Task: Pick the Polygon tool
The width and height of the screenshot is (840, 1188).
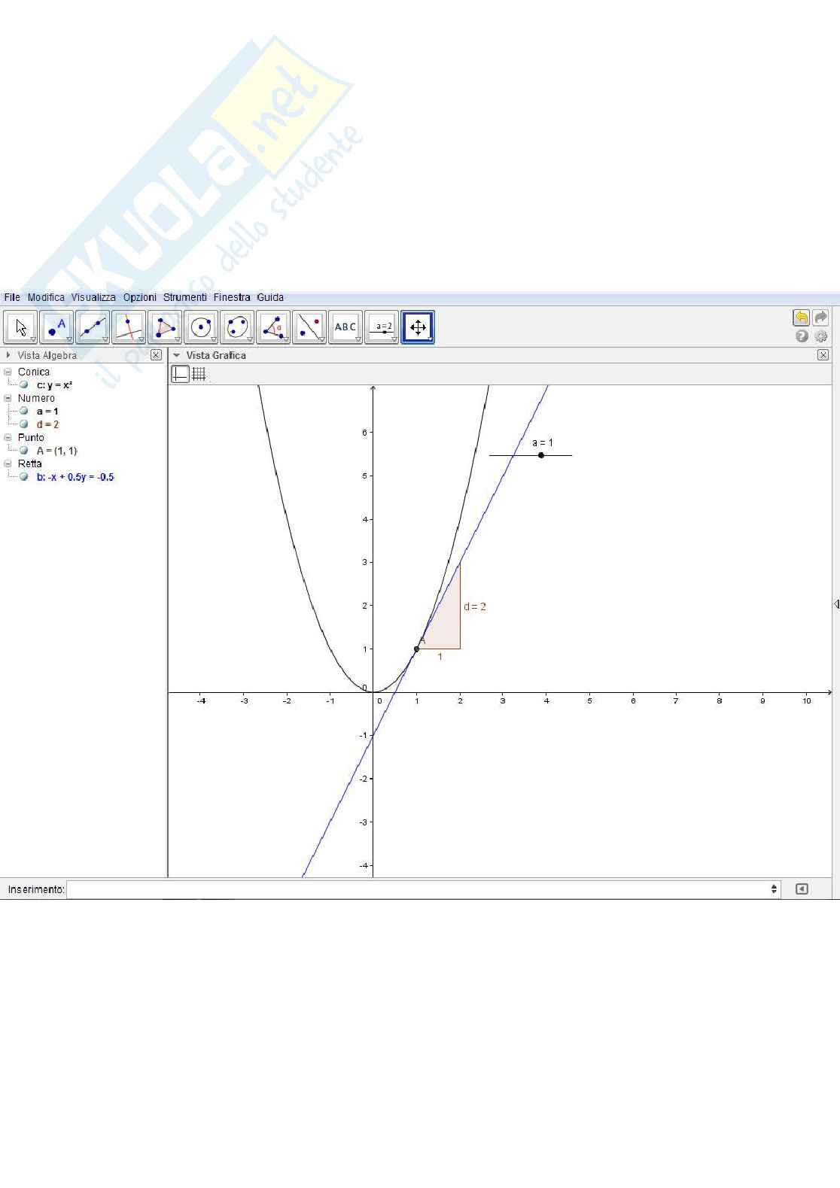Action: coord(165,327)
